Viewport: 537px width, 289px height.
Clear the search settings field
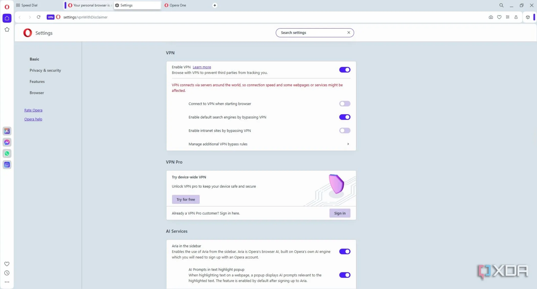(349, 33)
